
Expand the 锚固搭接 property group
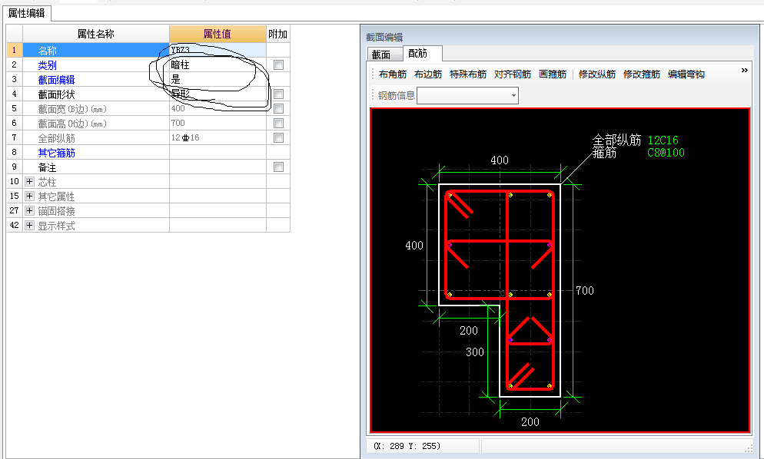click(x=30, y=211)
